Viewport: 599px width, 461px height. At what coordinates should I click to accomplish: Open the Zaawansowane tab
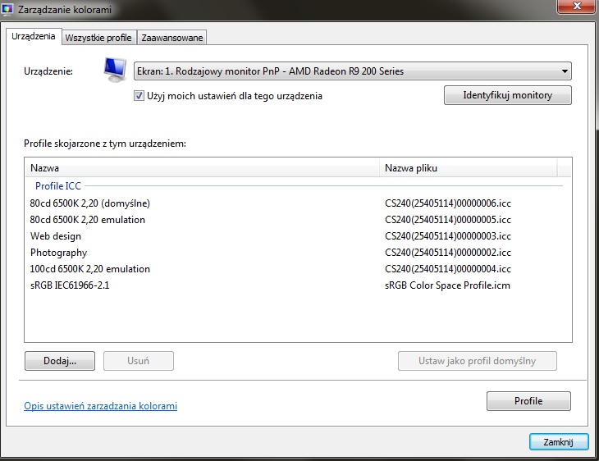[x=171, y=38]
